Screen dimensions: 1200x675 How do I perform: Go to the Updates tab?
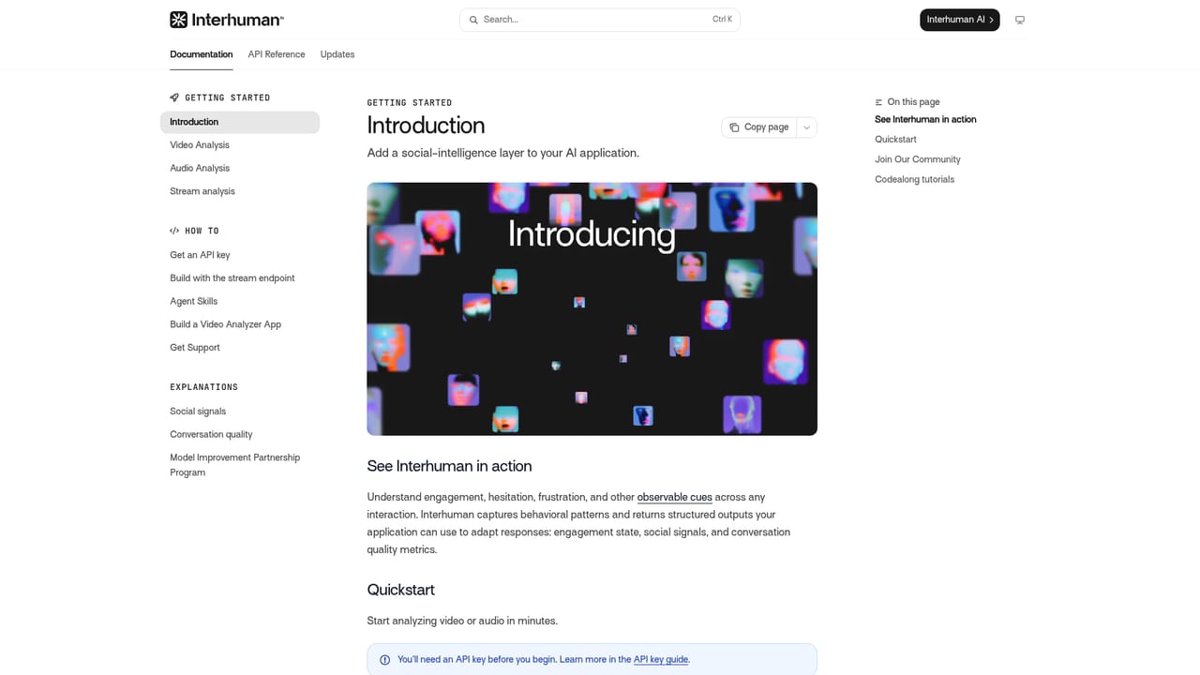[x=337, y=54]
